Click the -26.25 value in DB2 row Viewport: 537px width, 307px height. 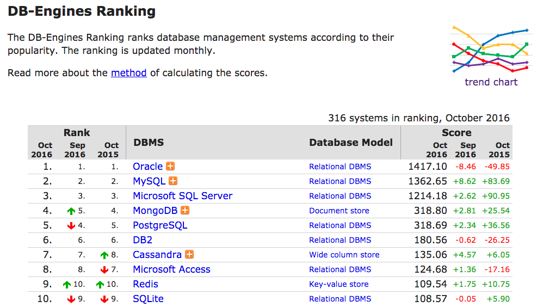497,240
